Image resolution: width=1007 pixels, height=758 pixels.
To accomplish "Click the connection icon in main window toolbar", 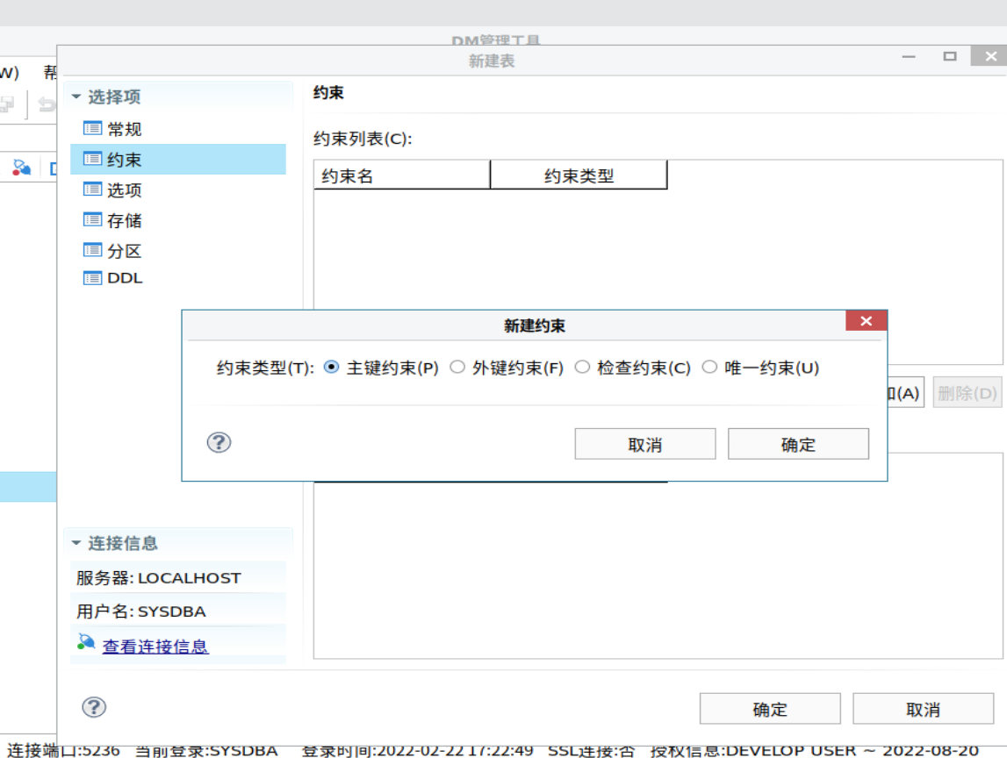I will (21, 168).
